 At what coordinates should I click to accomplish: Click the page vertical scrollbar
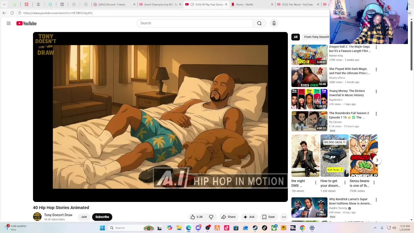(412, 45)
